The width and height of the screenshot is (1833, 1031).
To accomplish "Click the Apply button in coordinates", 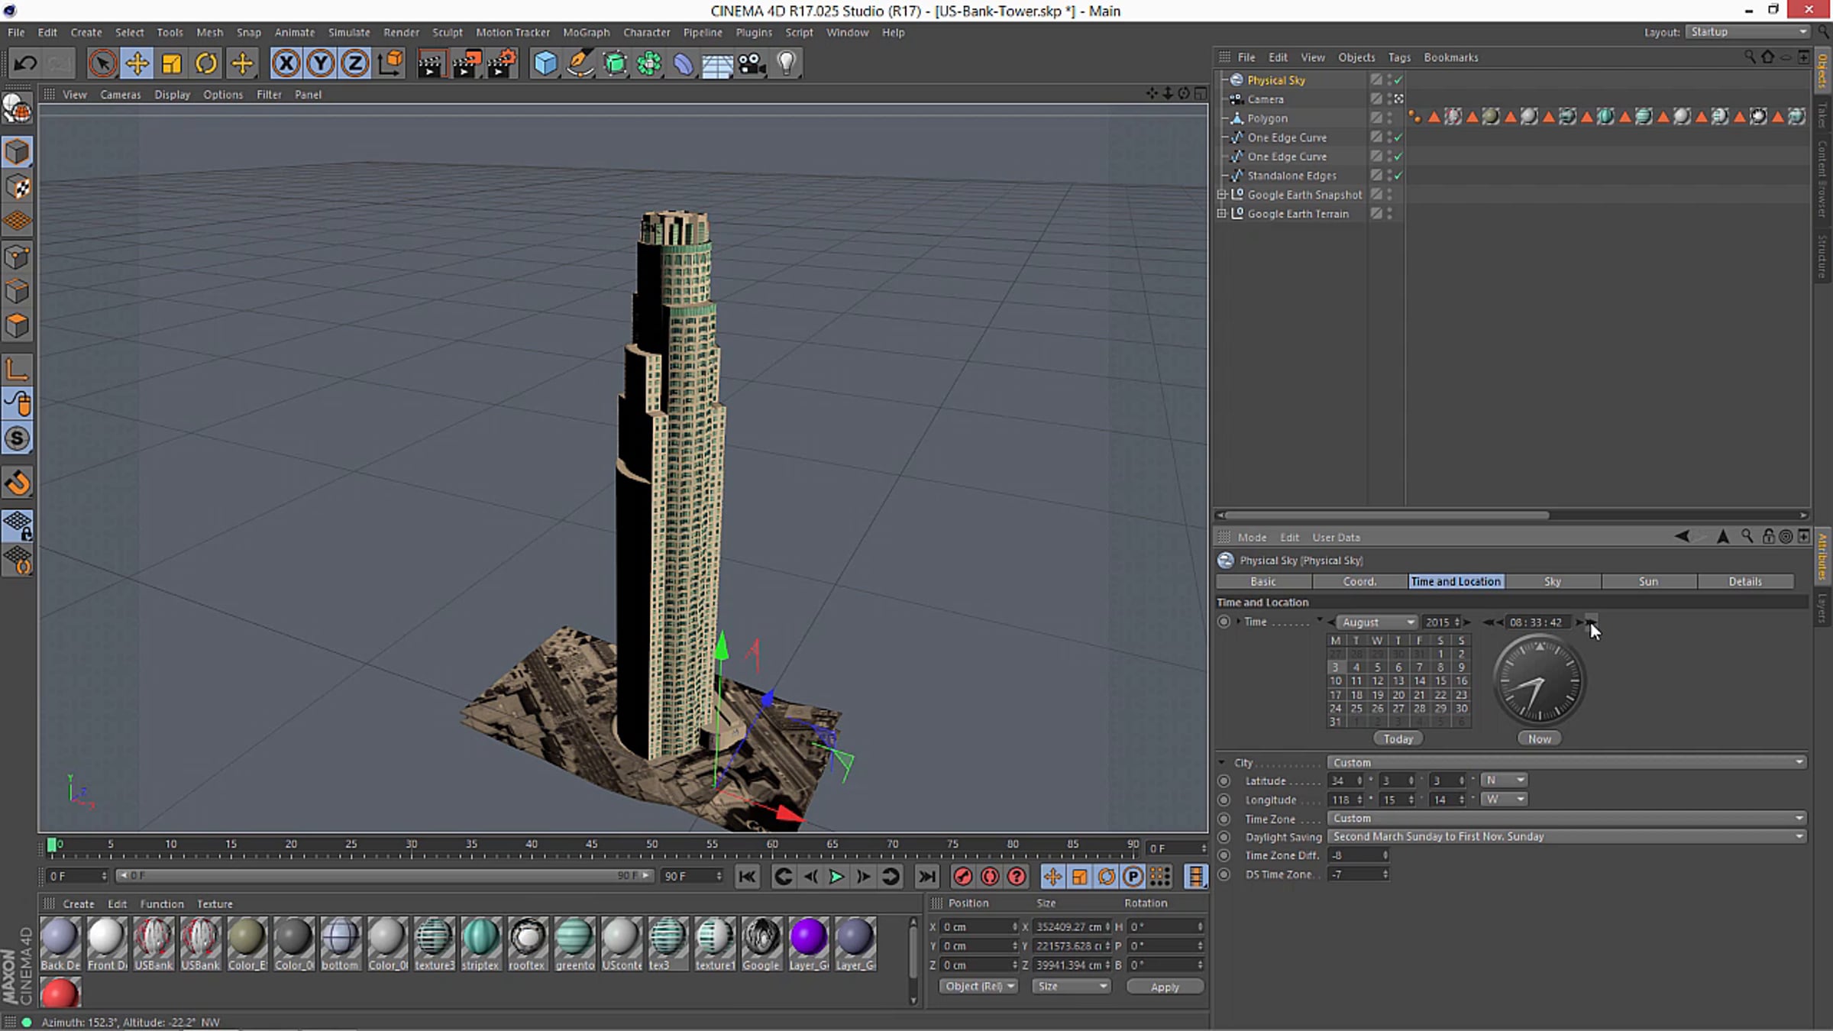I will 1164,987.
